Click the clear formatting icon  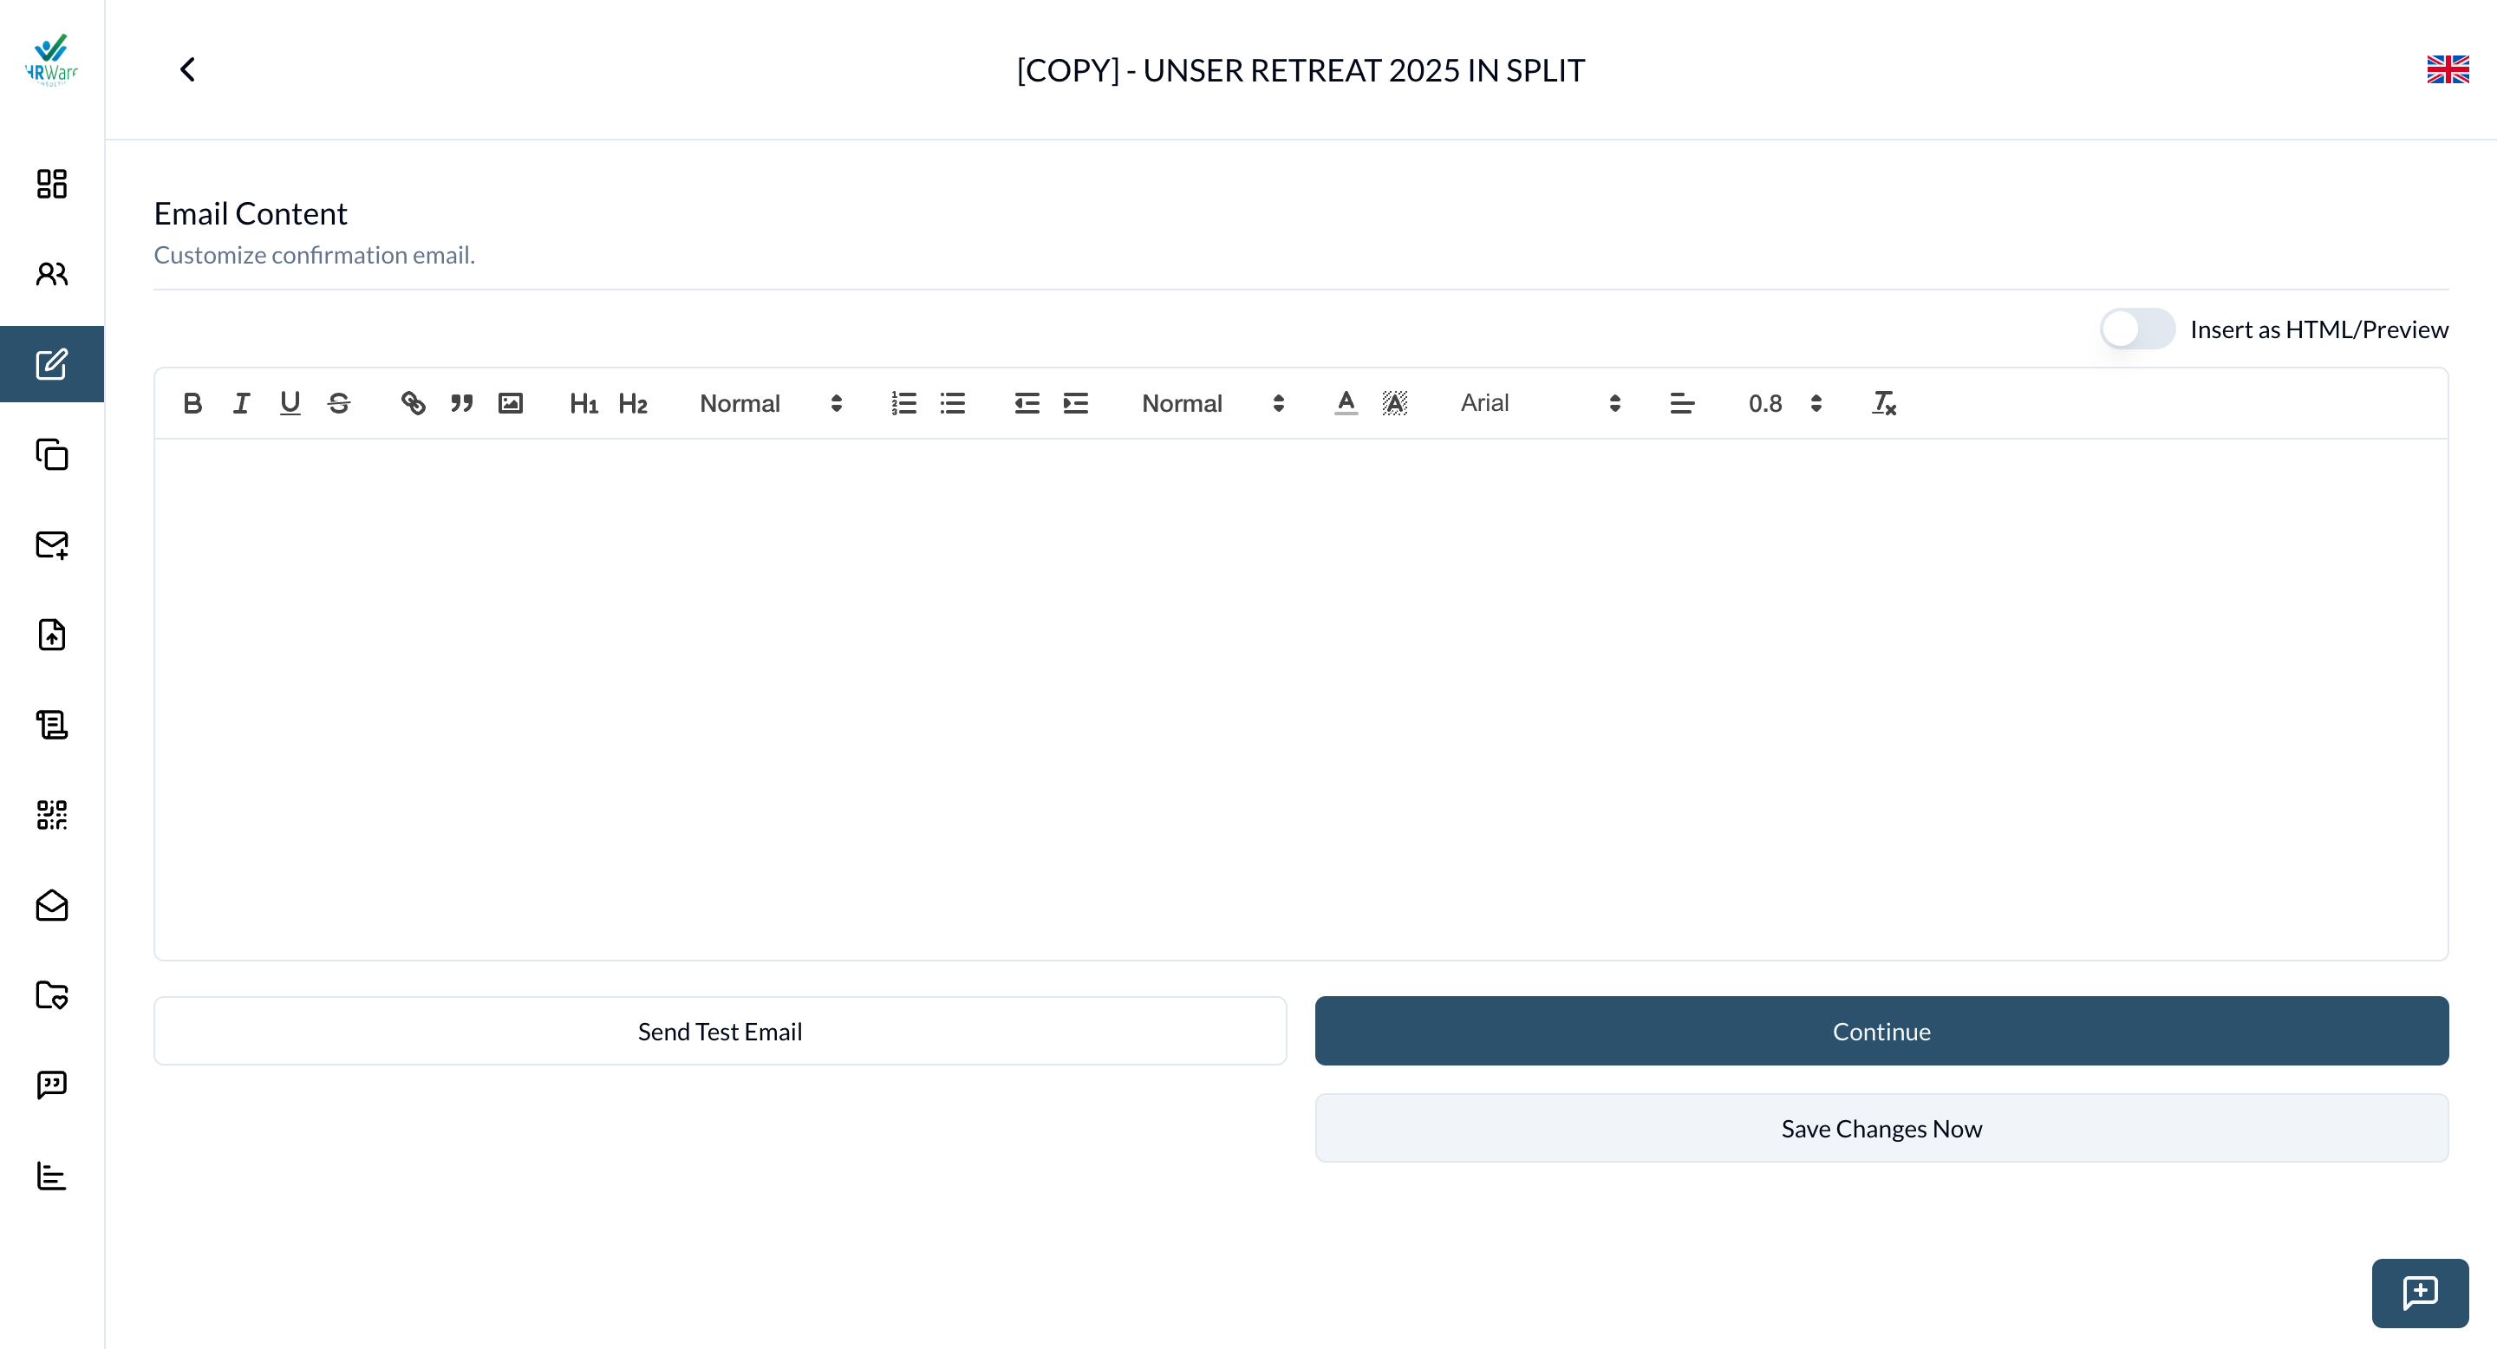point(1883,403)
